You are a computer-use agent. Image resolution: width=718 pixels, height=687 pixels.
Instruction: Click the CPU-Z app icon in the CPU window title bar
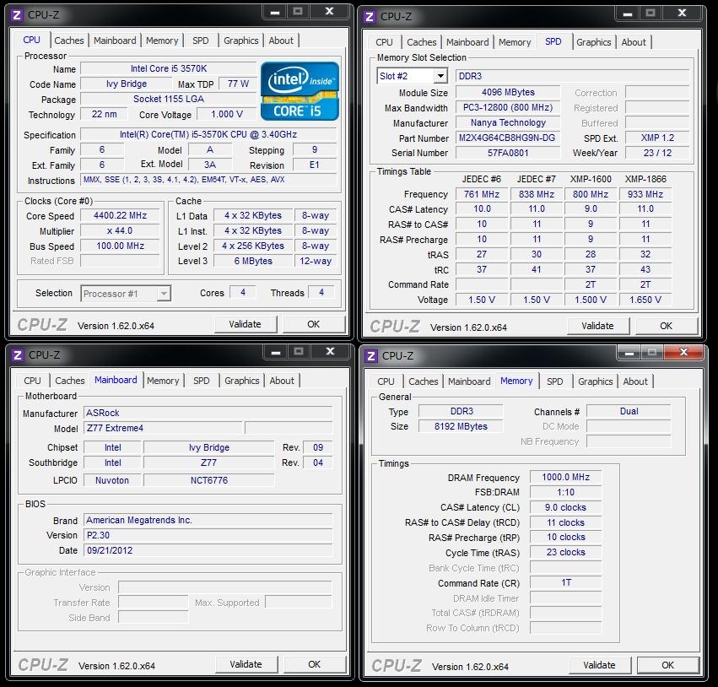tap(17, 15)
